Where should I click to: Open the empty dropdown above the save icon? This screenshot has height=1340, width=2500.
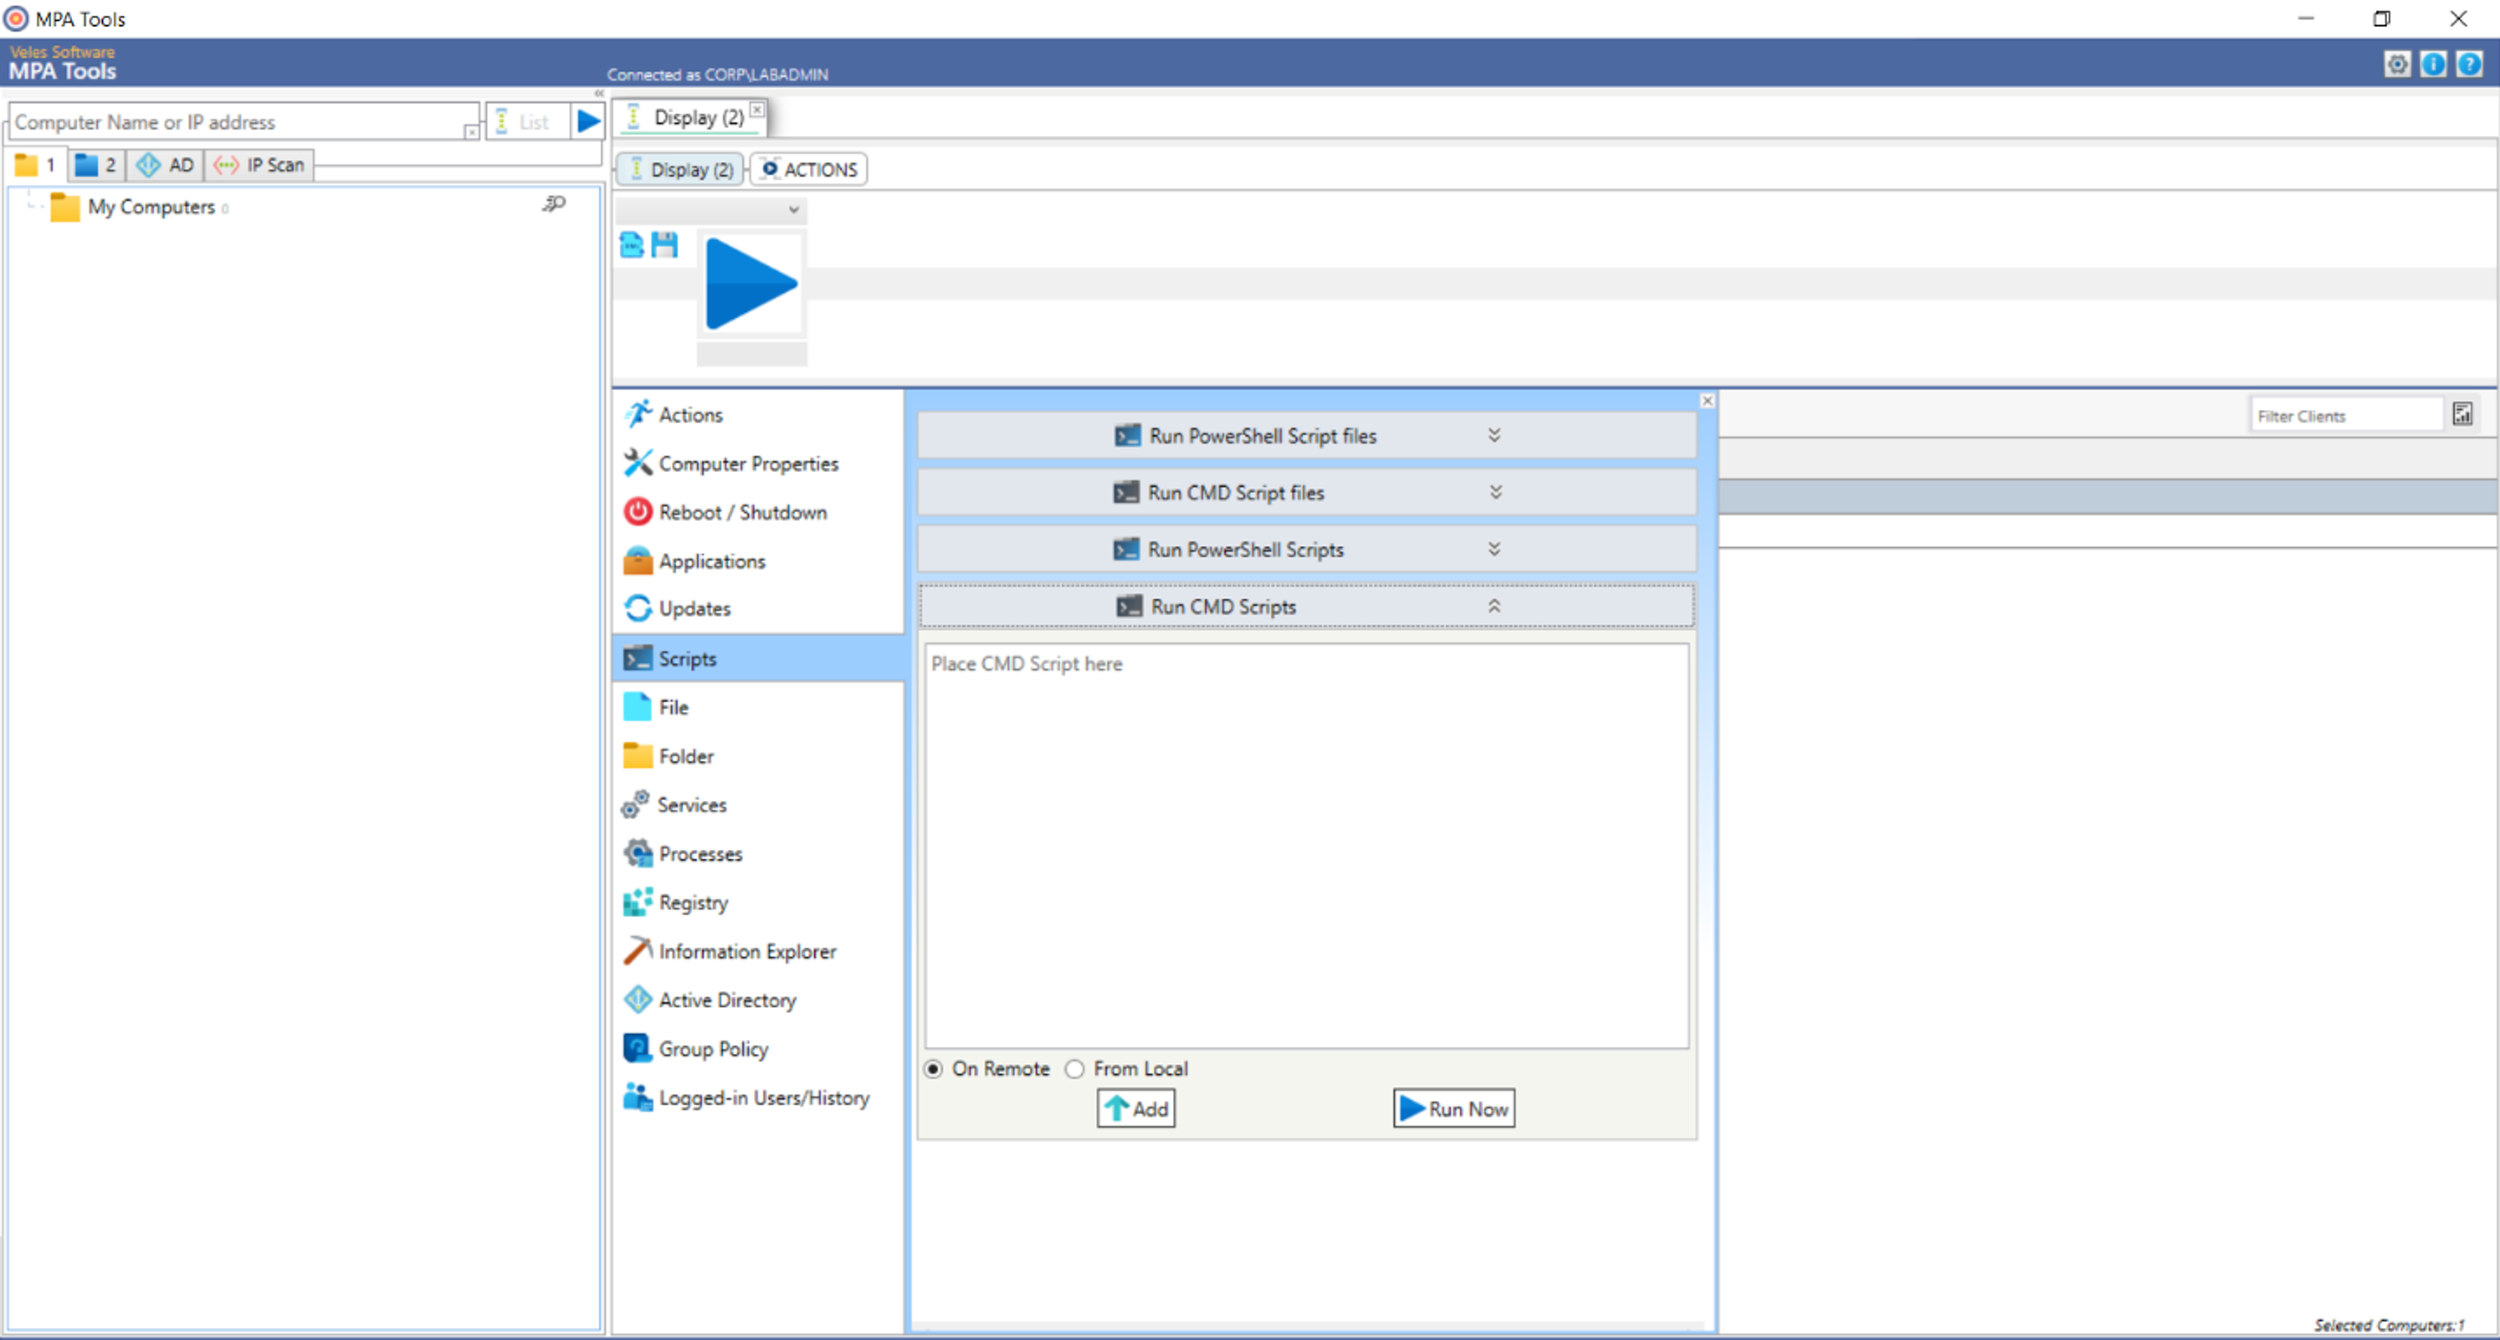[x=712, y=210]
